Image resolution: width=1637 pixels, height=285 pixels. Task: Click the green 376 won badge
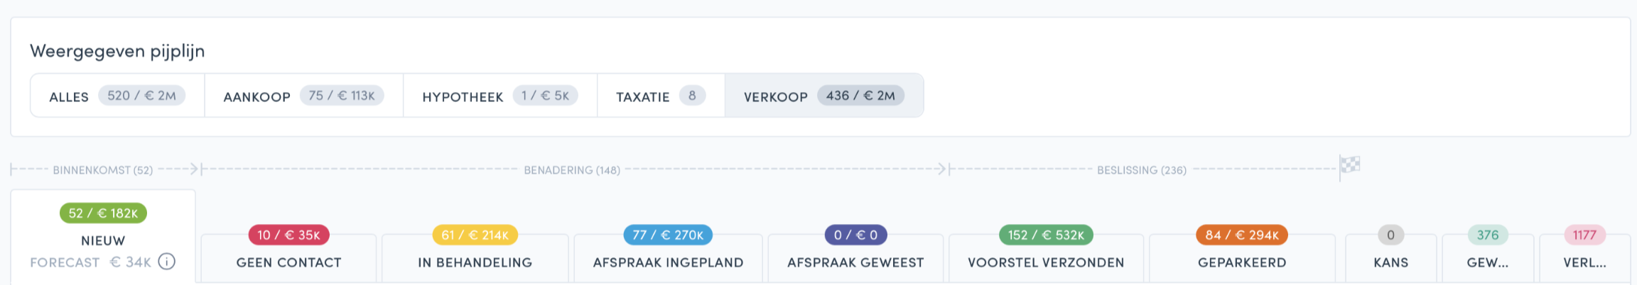(x=1488, y=235)
